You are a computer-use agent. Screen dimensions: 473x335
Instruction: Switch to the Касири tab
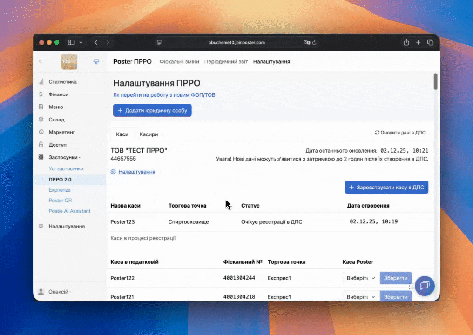[149, 134]
